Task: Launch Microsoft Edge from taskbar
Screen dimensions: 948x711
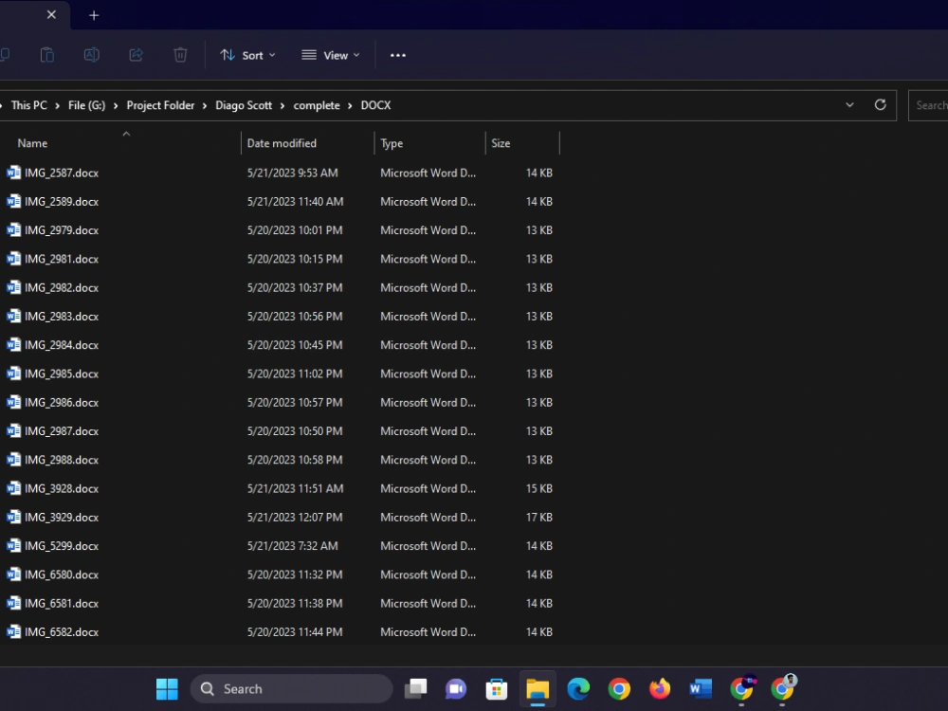Action: point(578,688)
